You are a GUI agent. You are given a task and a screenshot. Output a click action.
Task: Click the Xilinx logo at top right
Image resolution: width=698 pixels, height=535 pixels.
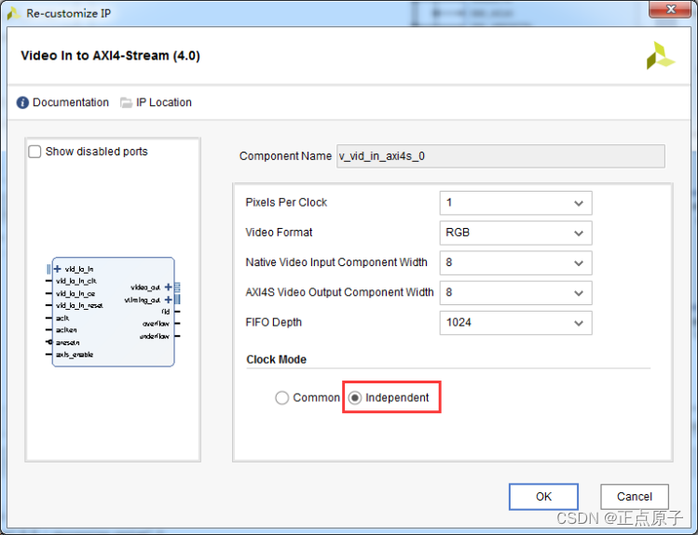660,56
